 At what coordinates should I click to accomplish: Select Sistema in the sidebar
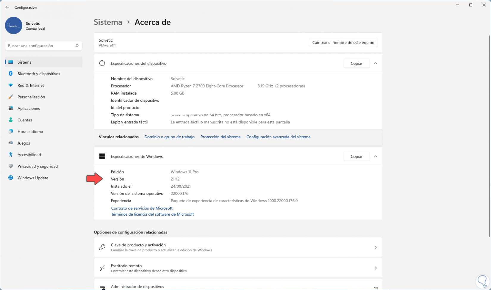[24, 62]
